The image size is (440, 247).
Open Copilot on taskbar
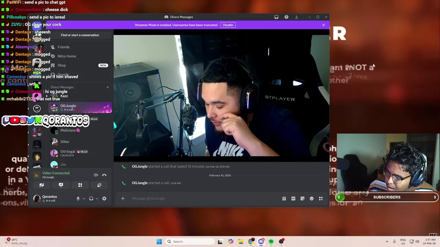230,242
